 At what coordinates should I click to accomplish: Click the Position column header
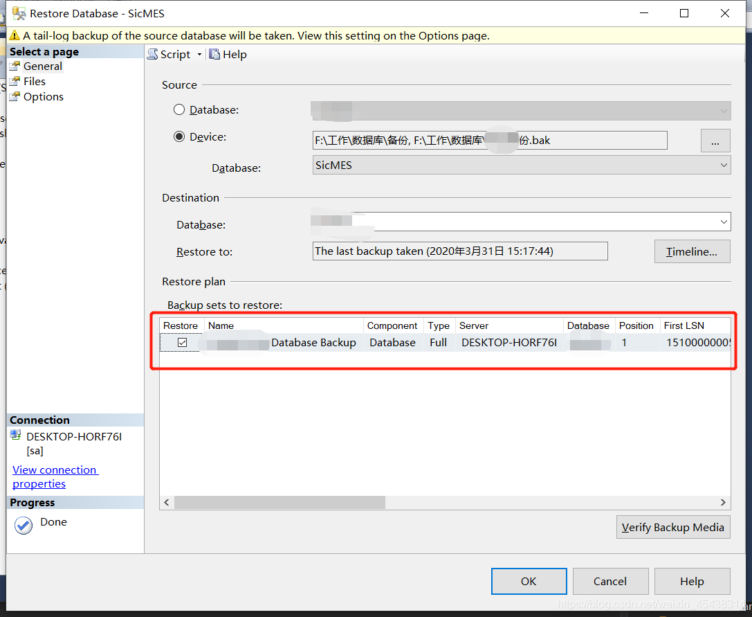pos(636,325)
